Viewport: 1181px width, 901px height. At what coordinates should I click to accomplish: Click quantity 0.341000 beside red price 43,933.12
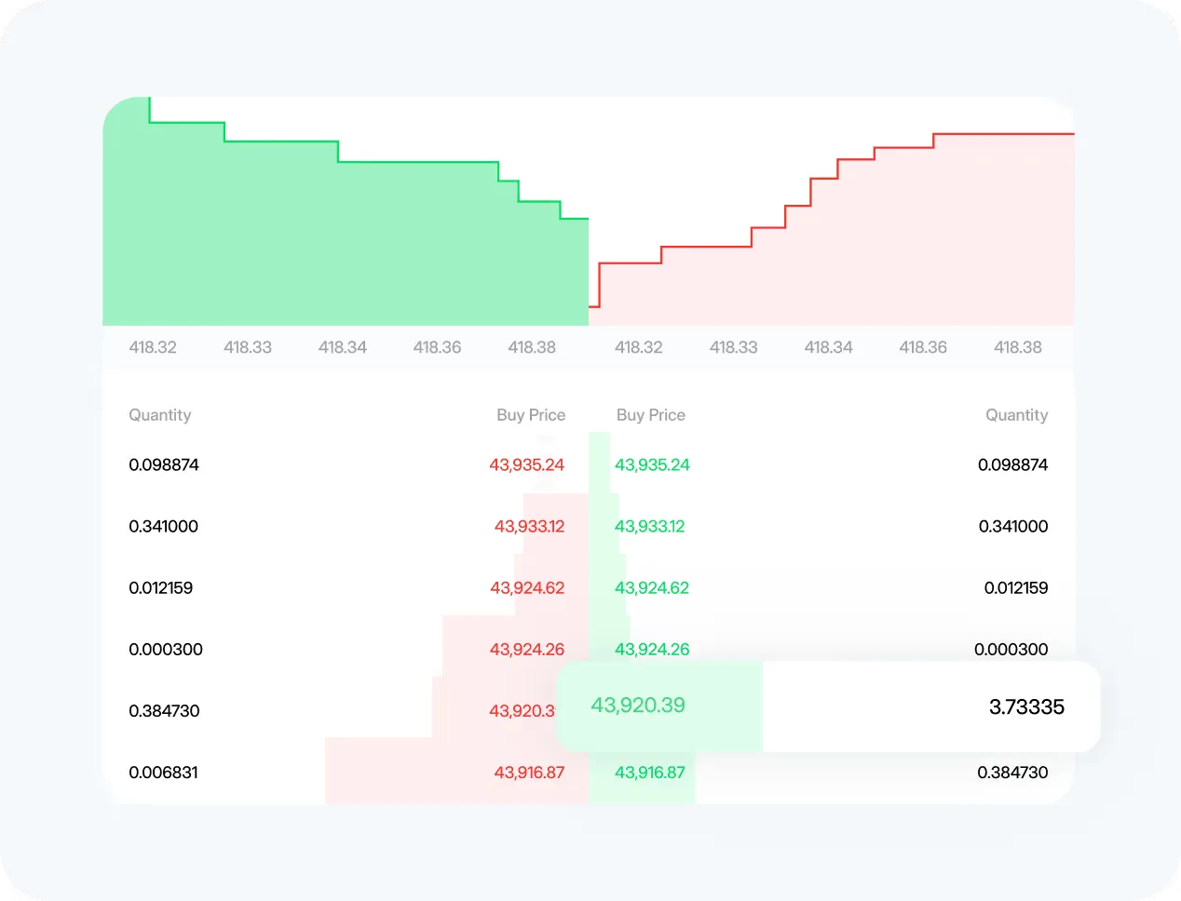[x=163, y=526]
